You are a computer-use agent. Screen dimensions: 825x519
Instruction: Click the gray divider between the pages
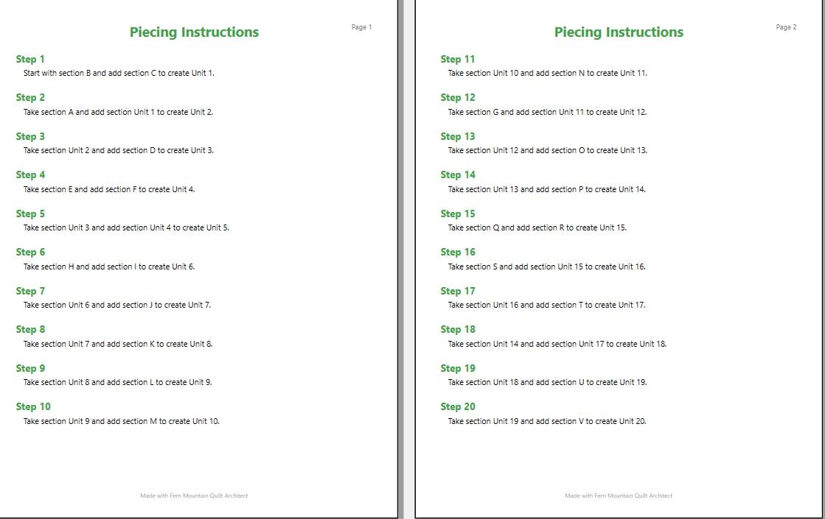tap(401, 259)
